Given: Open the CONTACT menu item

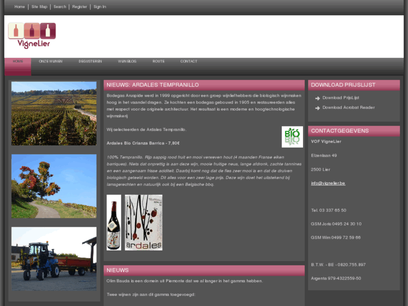Looking at the screenshot, I should coord(189,61).
